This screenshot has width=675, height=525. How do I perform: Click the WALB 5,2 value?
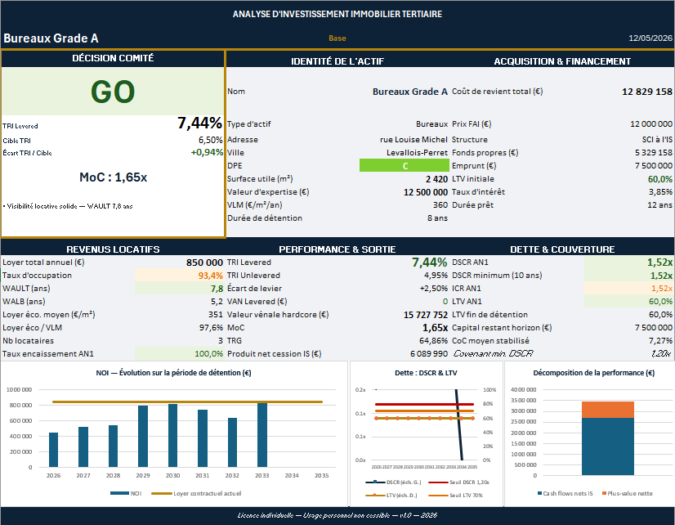coord(217,302)
